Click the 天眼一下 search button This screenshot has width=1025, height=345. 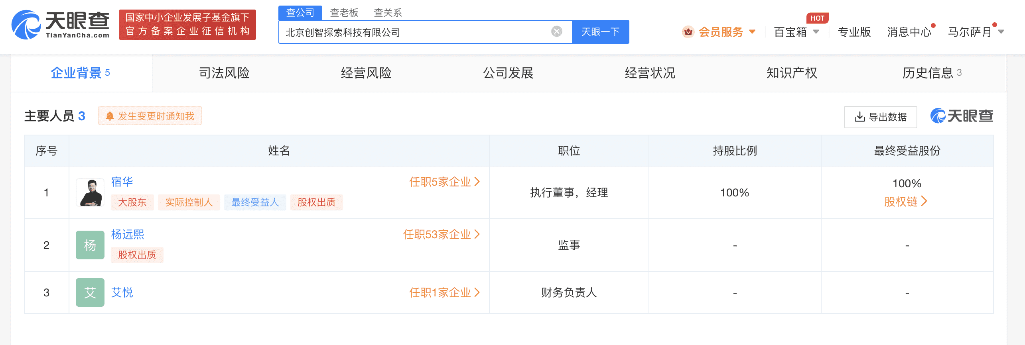point(601,32)
